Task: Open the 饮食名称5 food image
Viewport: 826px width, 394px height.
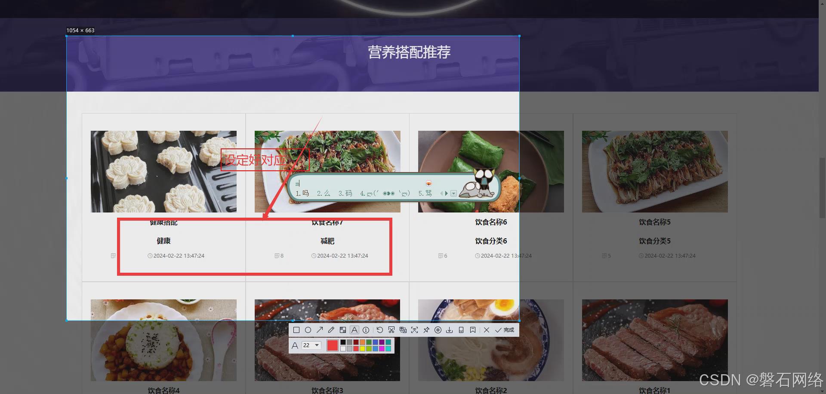Action: coord(655,171)
